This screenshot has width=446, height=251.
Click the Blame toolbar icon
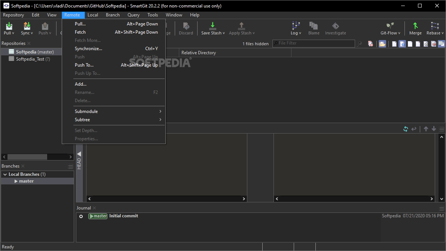(314, 26)
